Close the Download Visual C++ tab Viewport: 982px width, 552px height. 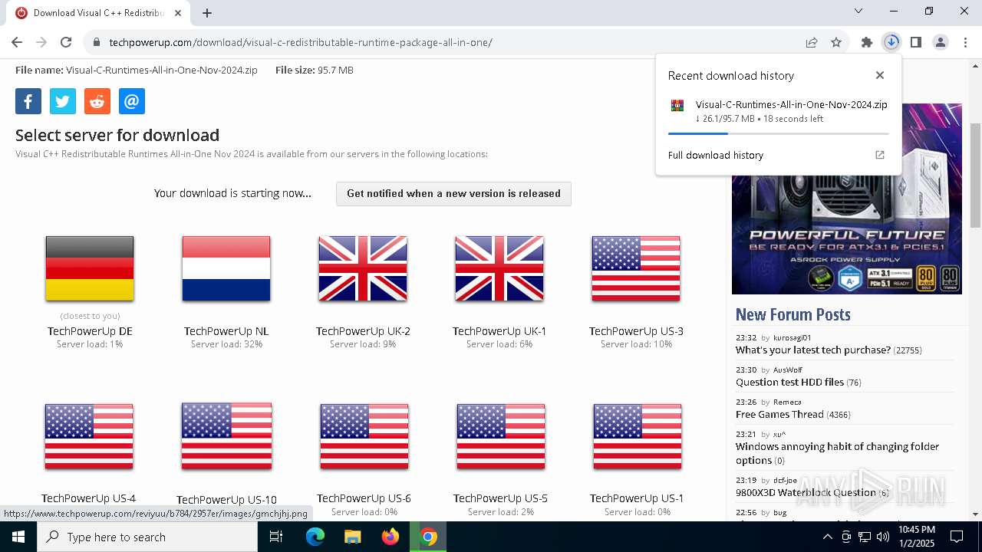point(178,12)
